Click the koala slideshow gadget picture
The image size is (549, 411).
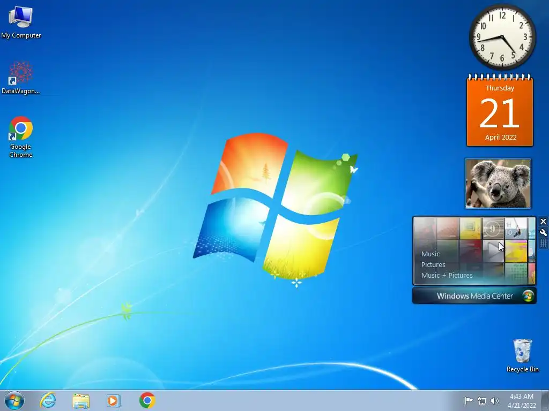click(x=498, y=184)
